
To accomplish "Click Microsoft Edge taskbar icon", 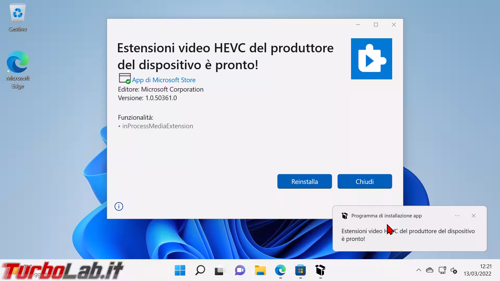I will point(280,270).
